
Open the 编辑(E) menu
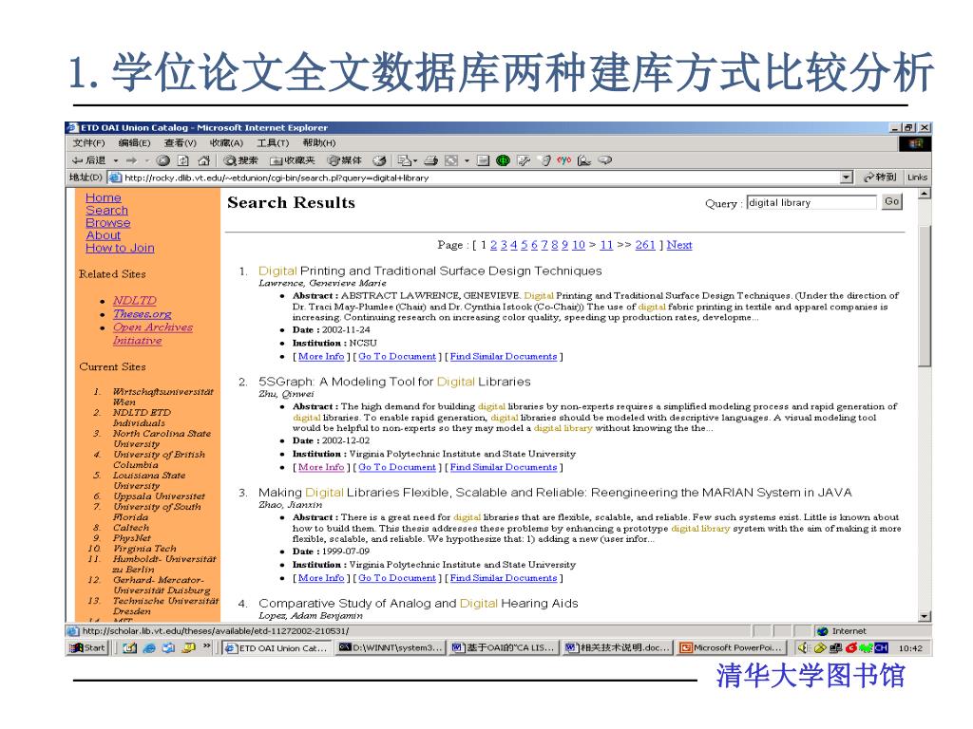(x=134, y=143)
